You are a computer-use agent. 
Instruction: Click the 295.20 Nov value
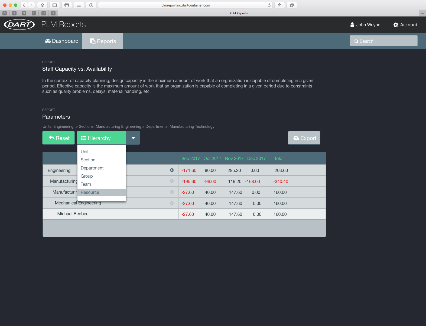[x=234, y=170]
